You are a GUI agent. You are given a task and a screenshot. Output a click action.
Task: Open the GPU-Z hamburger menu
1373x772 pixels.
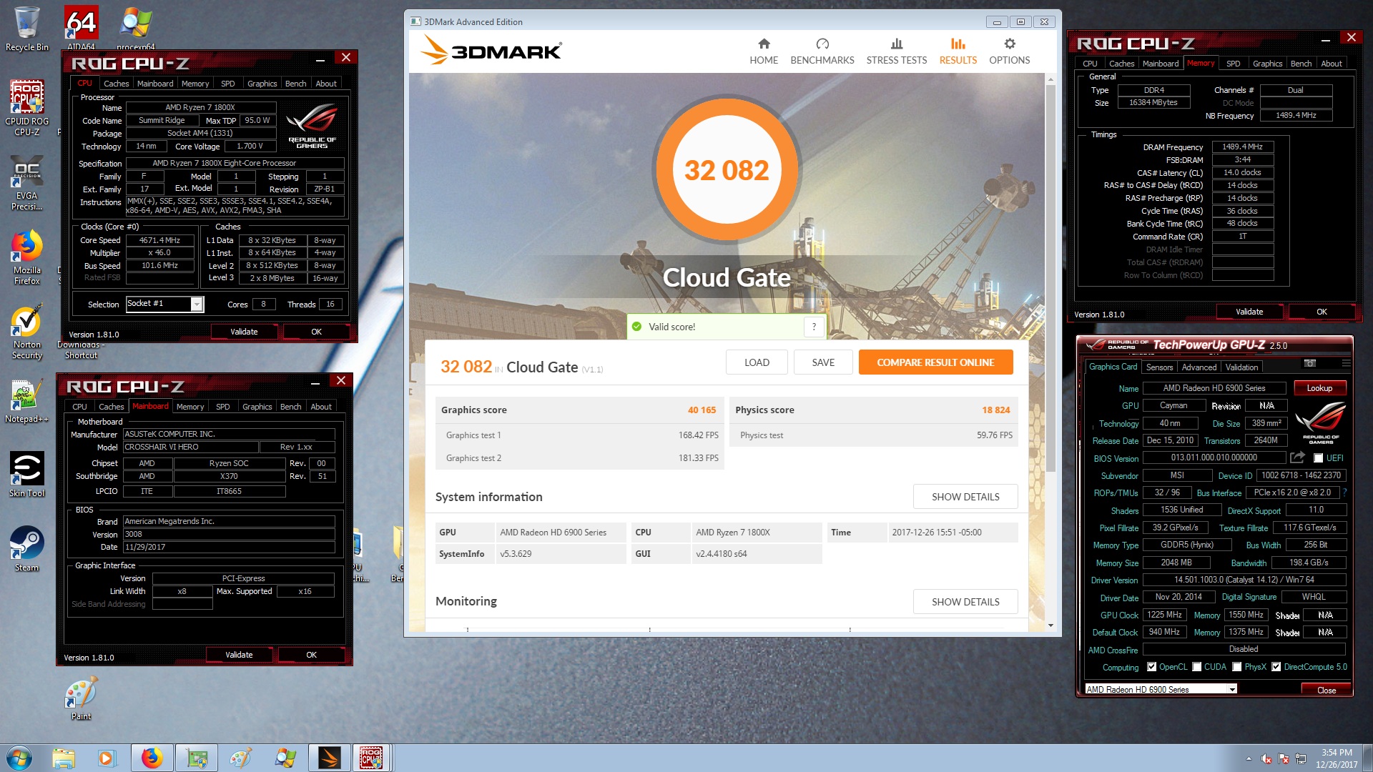[x=1347, y=363]
